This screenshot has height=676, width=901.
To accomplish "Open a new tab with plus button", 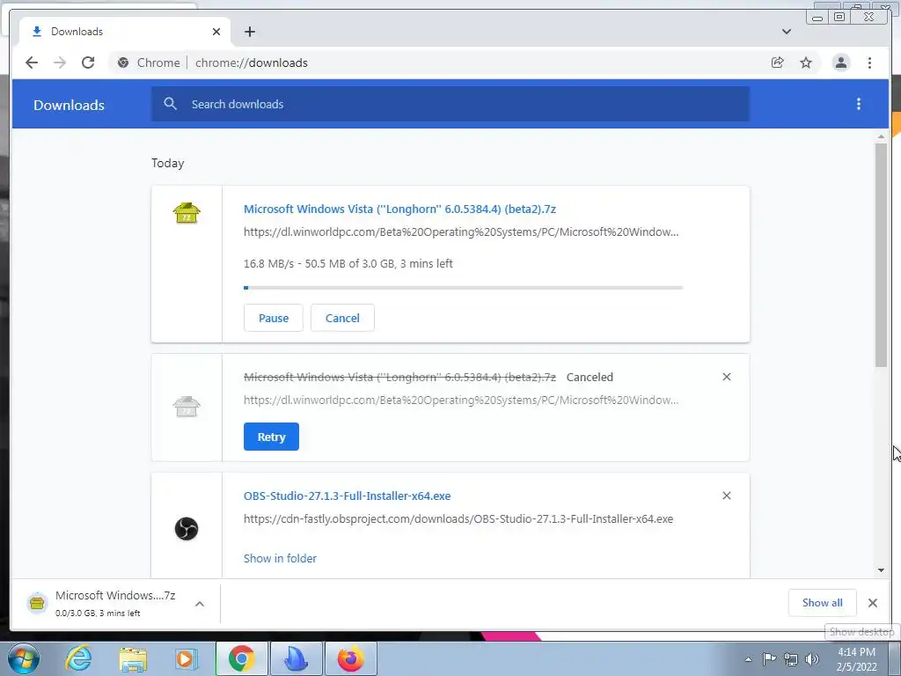I will (249, 32).
